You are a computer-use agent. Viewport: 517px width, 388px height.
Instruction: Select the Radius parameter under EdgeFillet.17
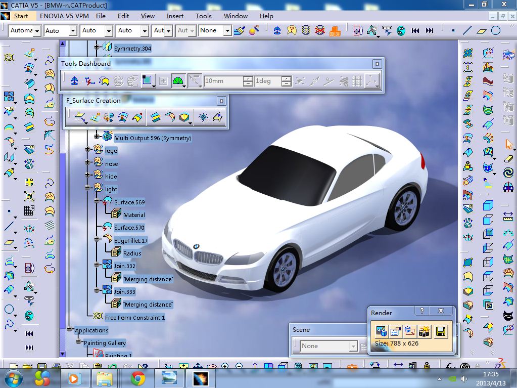coord(132,253)
